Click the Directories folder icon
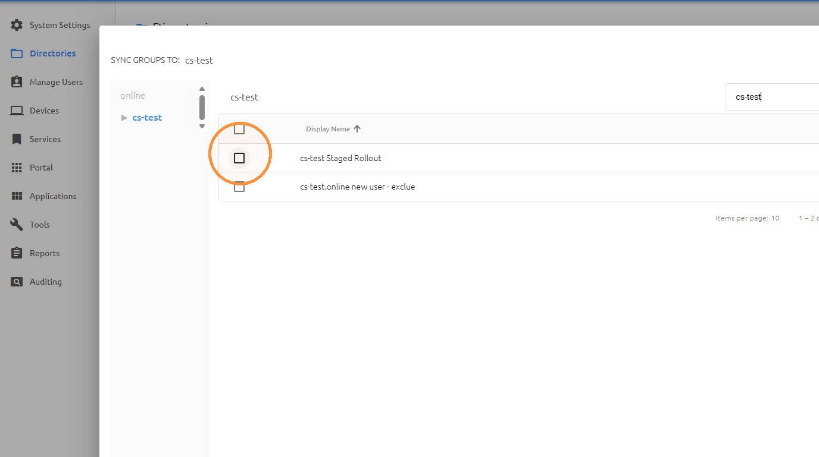 pyautogui.click(x=17, y=53)
